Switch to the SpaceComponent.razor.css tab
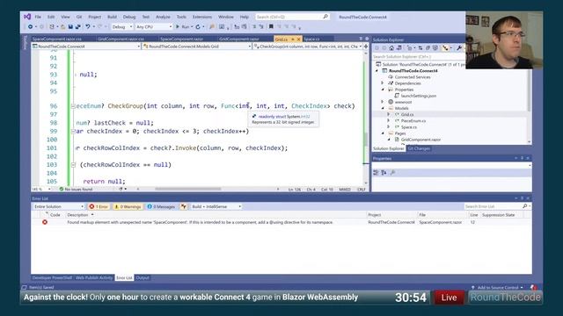Screen dimensions: 563x316 tap(57, 39)
